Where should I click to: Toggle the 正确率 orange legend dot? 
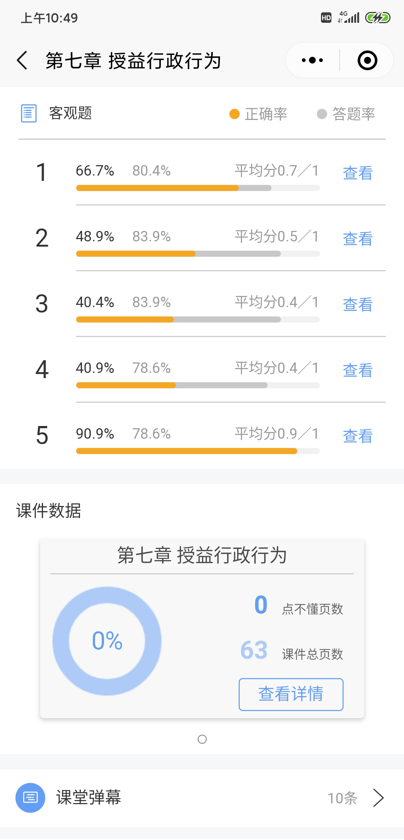click(x=235, y=114)
